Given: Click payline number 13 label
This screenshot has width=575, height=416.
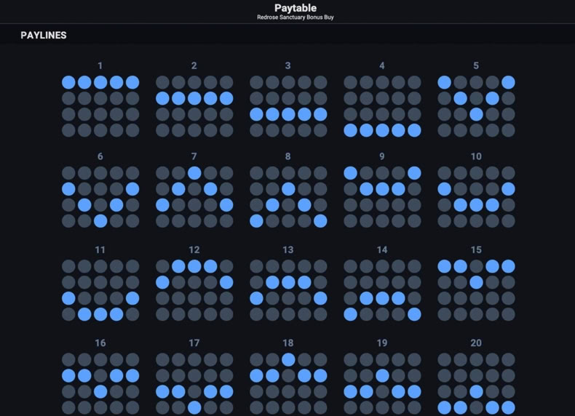Looking at the screenshot, I should tap(288, 250).
